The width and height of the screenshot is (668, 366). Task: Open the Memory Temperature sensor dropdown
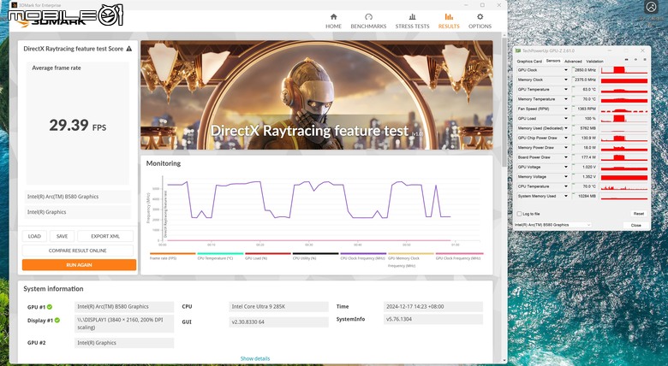click(x=566, y=99)
